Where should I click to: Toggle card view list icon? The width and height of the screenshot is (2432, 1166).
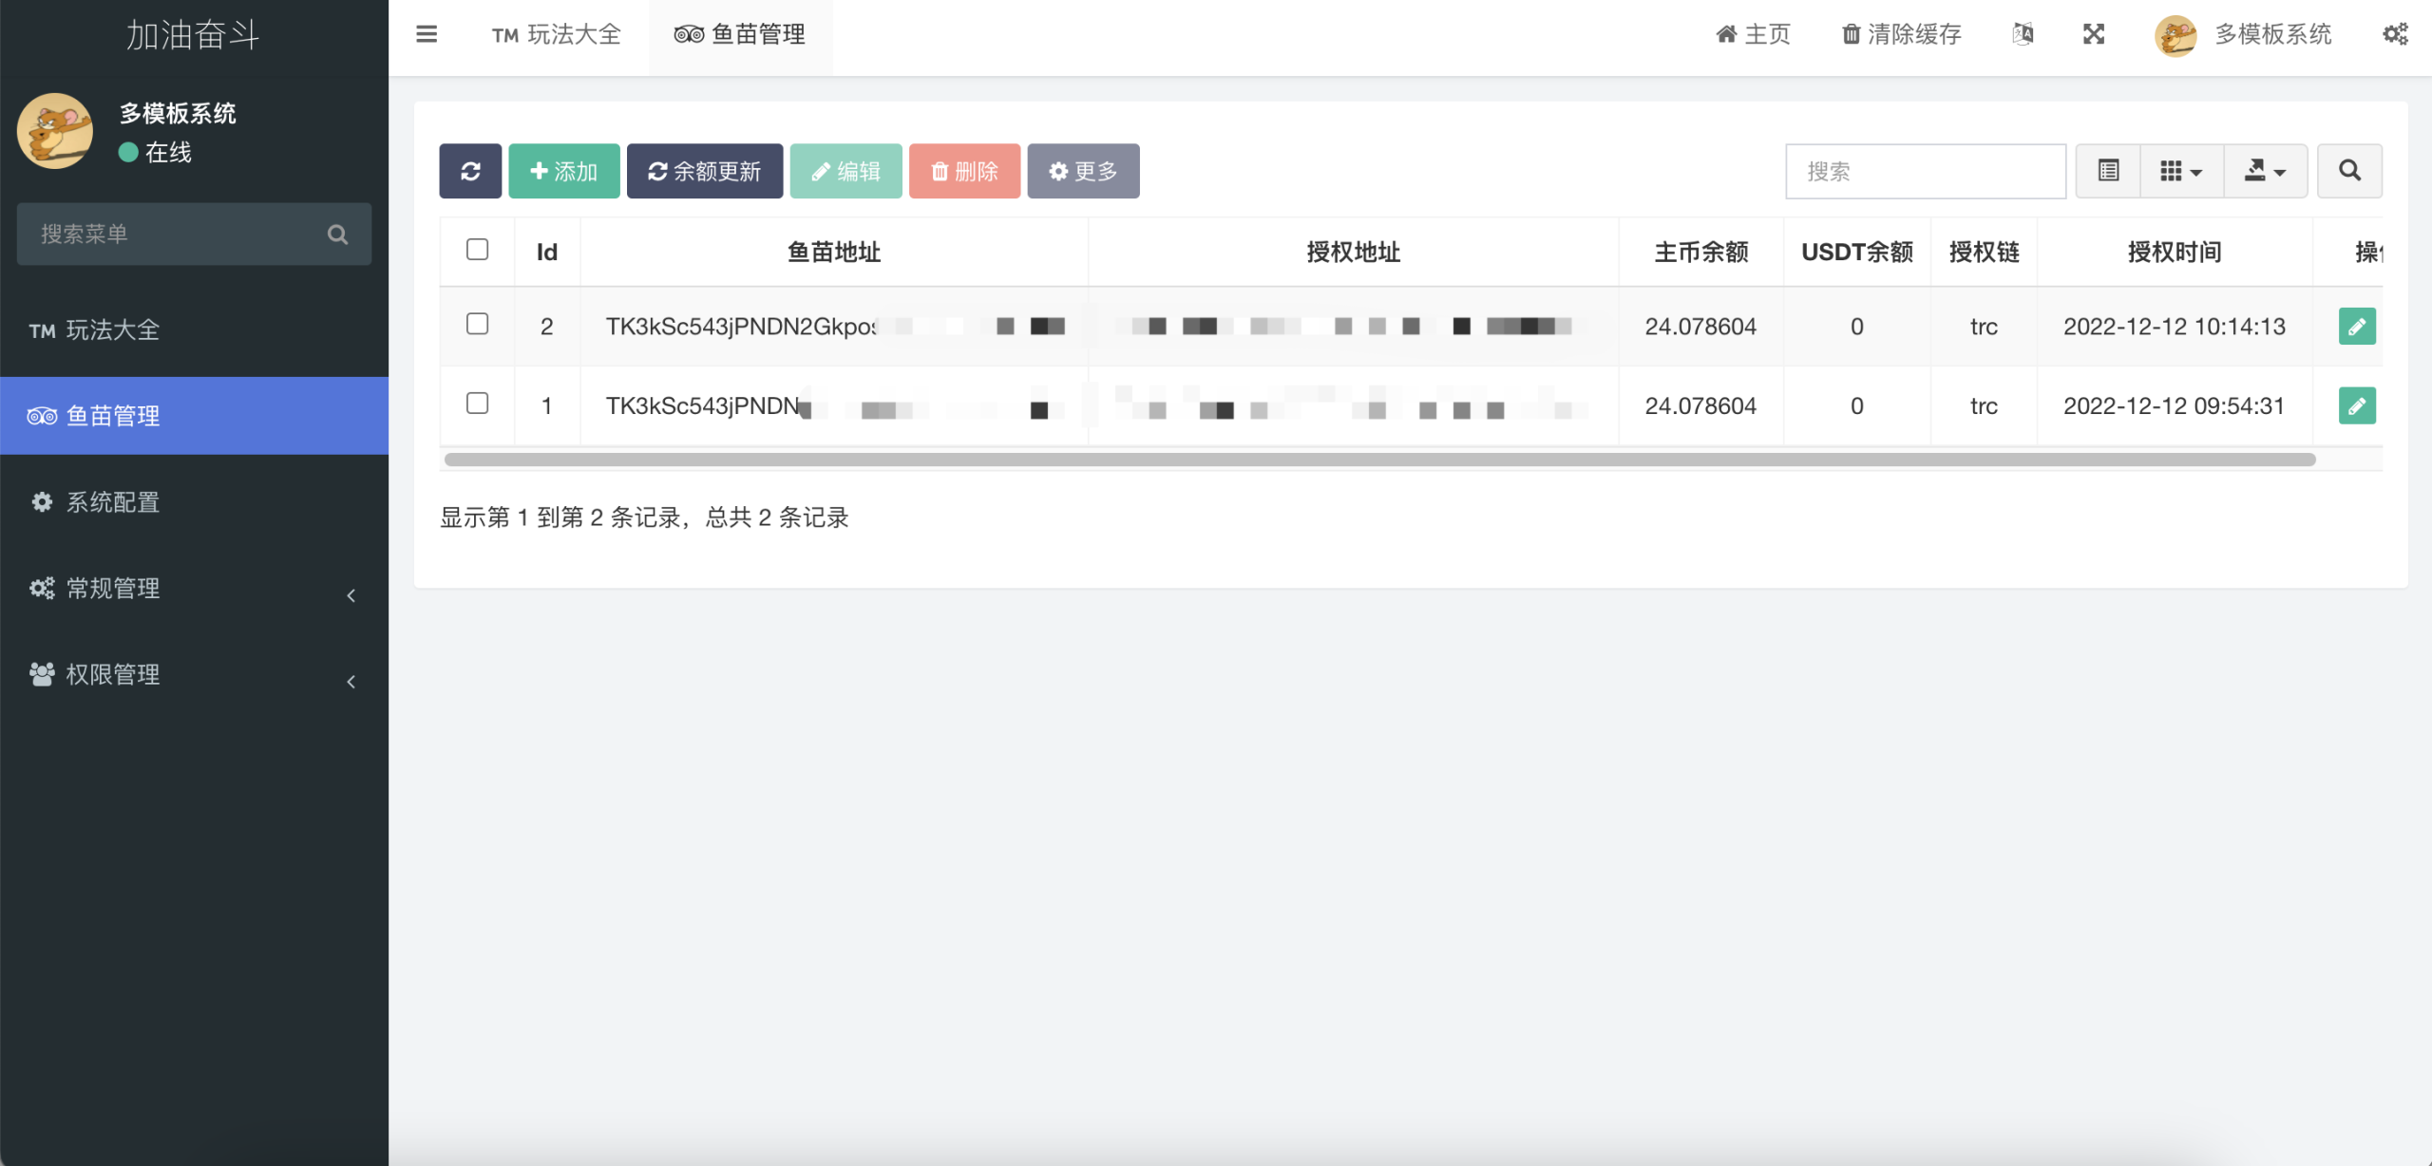click(x=2108, y=171)
